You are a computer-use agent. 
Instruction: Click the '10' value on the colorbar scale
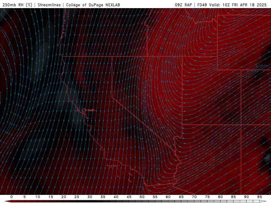(38, 197)
